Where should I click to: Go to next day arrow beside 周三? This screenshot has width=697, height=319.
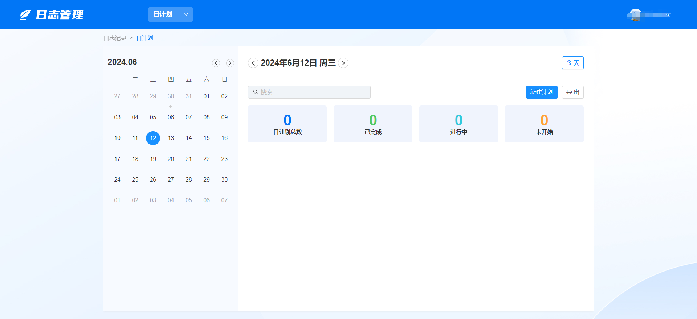coord(343,63)
